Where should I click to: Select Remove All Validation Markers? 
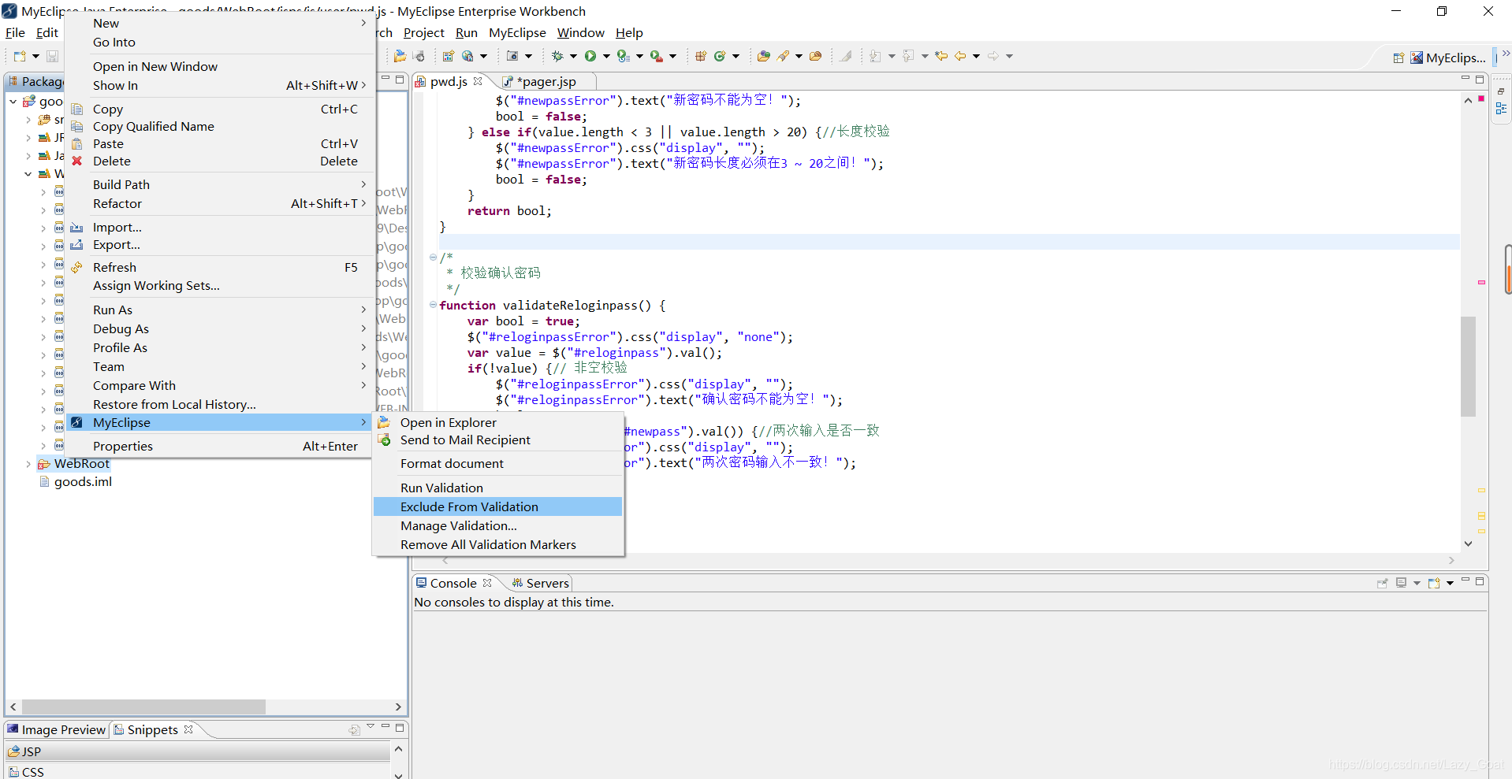pyautogui.click(x=497, y=544)
